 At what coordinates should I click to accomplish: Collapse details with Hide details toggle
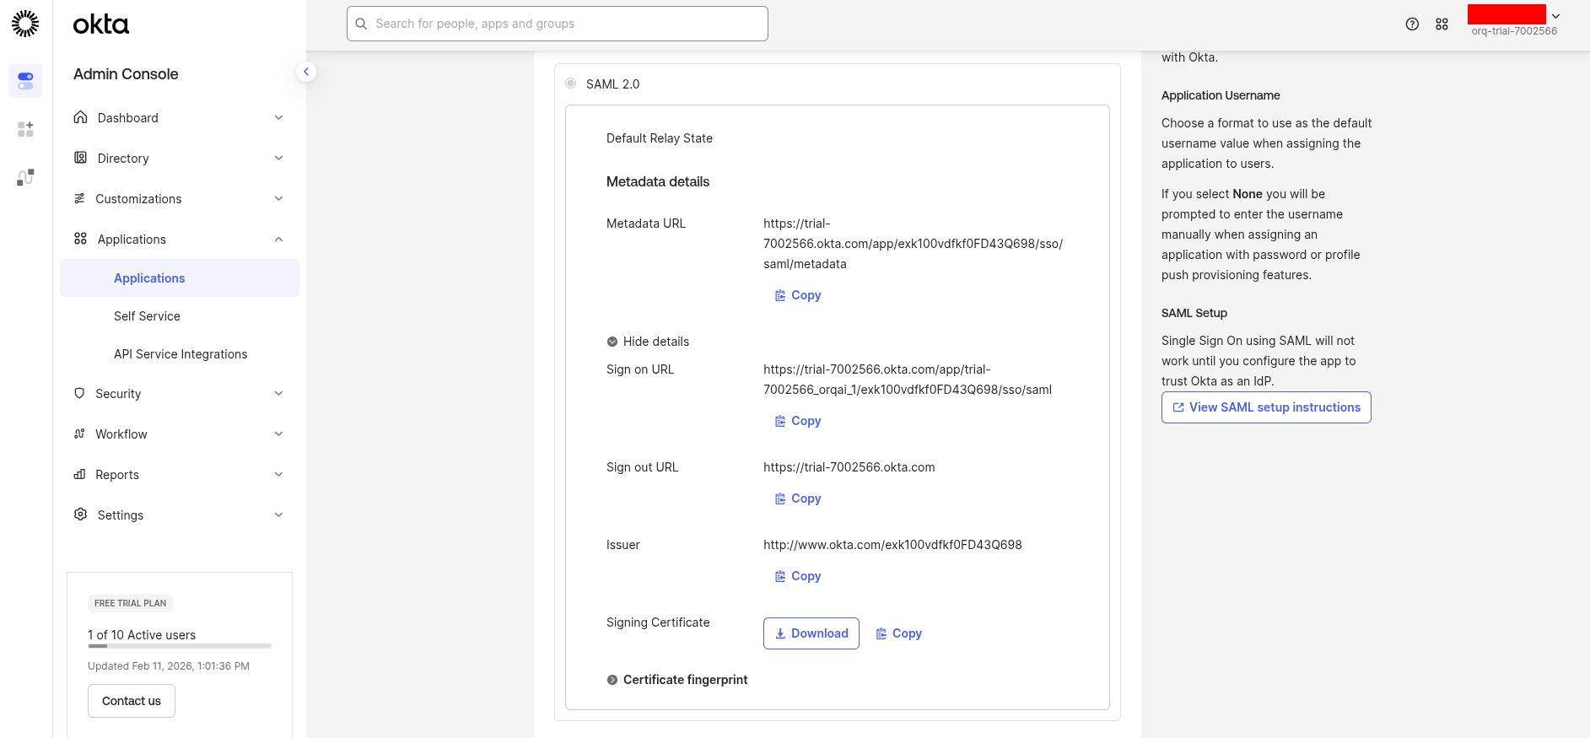pos(648,342)
